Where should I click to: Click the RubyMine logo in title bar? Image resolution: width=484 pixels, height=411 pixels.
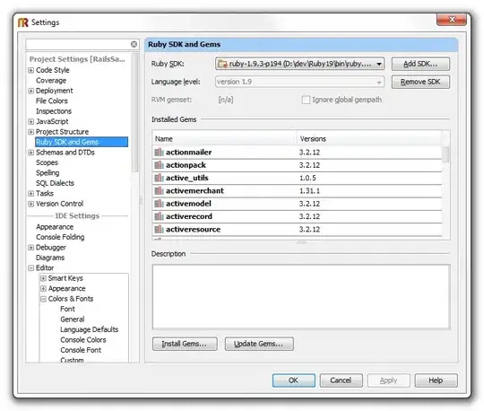pyautogui.click(x=23, y=22)
